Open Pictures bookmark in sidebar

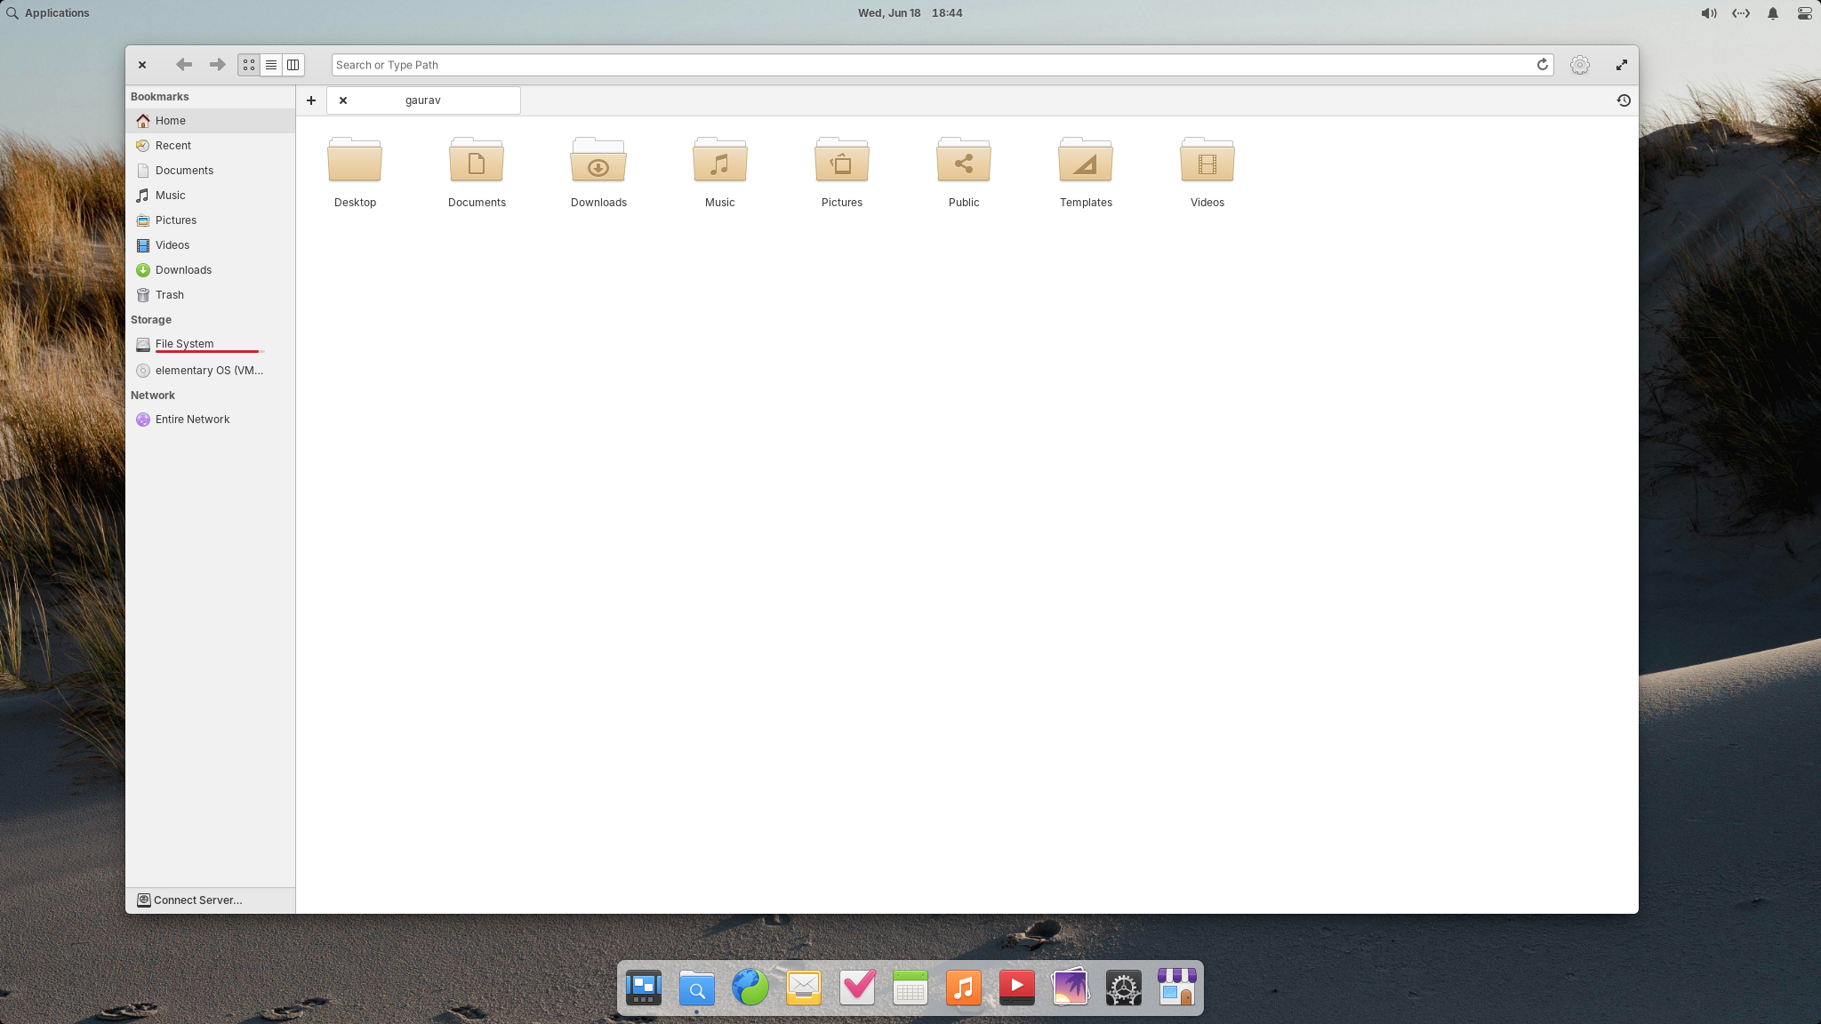tap(210, 220)
